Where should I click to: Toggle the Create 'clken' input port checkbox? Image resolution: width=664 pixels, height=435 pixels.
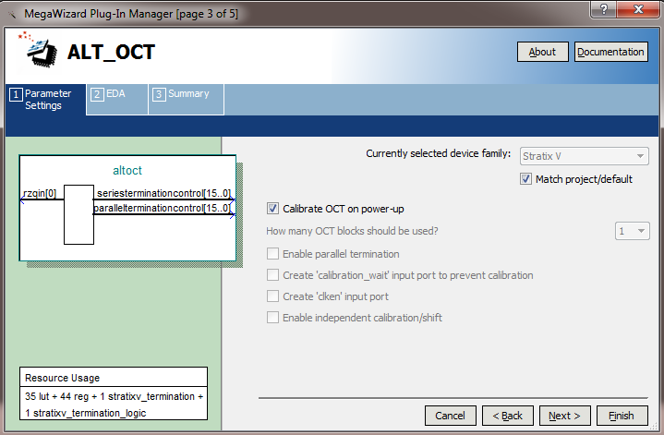click(x=272, y=296)
